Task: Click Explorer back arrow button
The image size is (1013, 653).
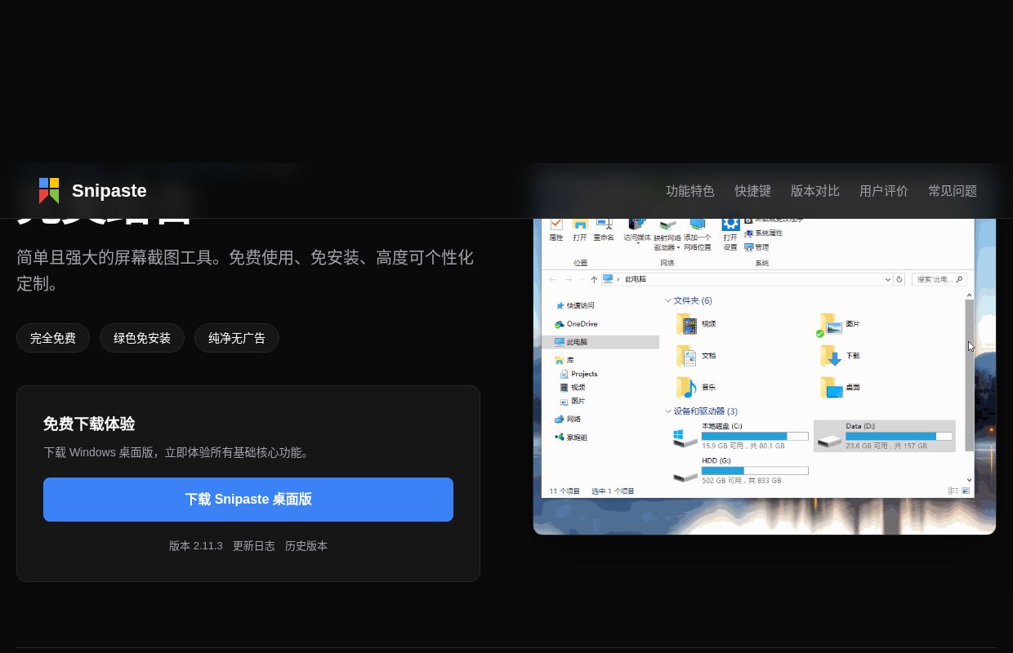Action: (553, 279)
